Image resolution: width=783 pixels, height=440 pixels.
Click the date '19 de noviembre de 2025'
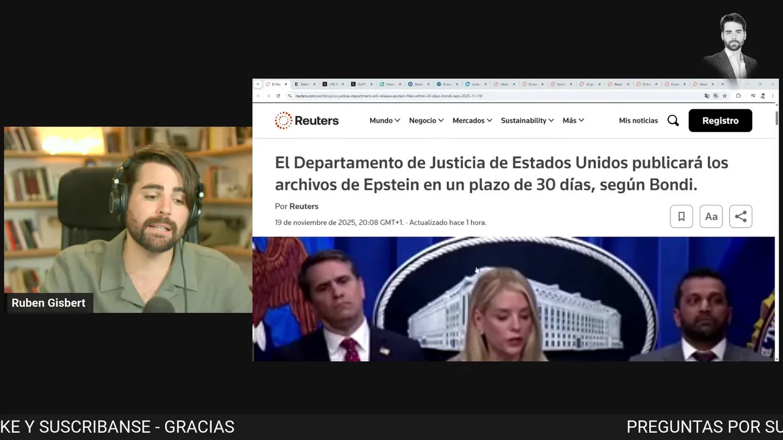coord(317,222)
